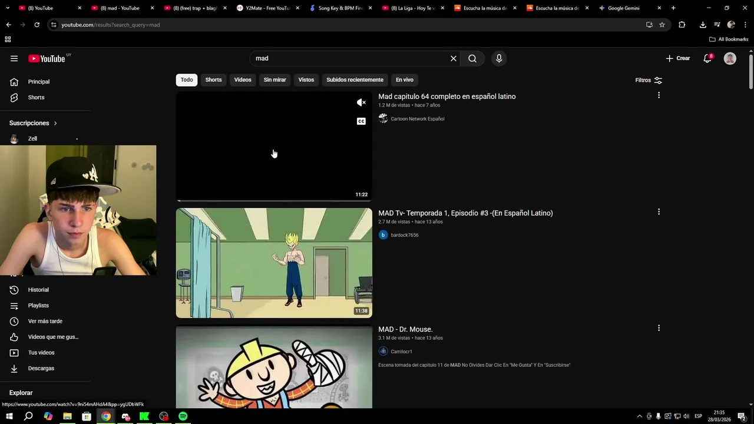Open Spotify from the taskbar
Viewport: 754px width, 424px height.
coord(183,416)
